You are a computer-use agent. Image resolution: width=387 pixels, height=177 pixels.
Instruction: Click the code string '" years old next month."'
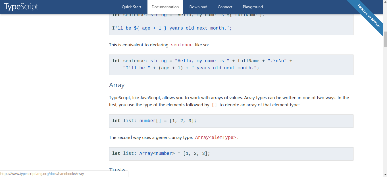(224, 68)
